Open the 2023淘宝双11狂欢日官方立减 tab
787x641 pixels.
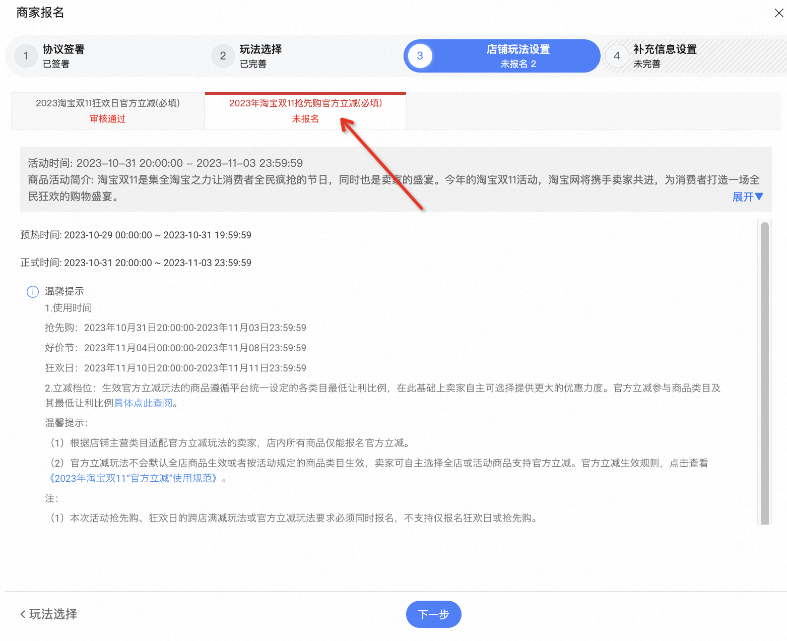pos(108,111)
